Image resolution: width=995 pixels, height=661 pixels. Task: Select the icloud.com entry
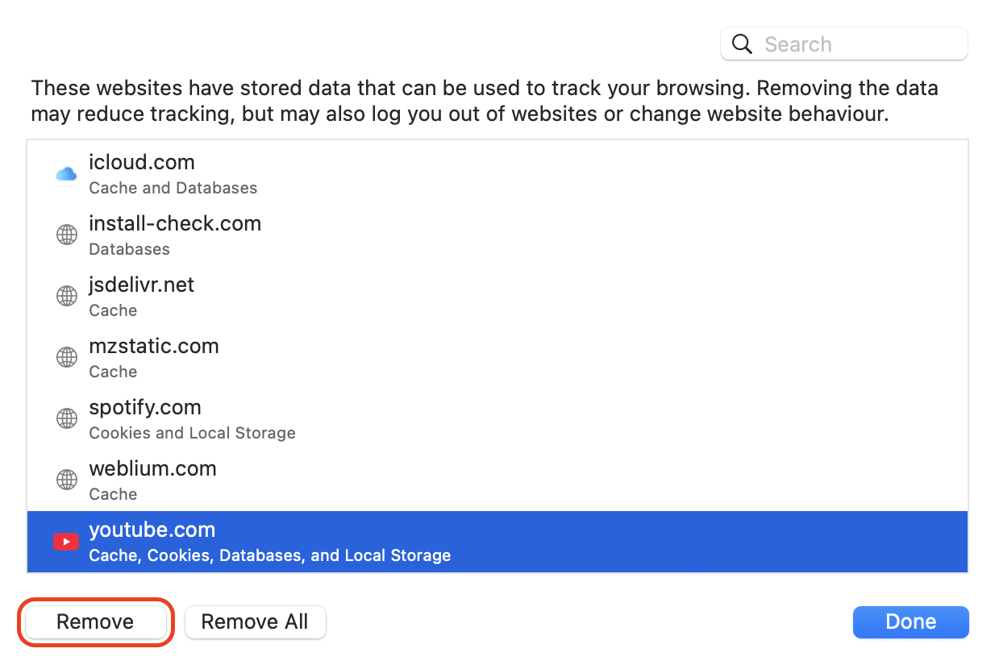pos(323,173)
